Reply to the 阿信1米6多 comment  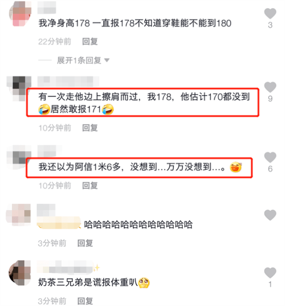point(90,186)
